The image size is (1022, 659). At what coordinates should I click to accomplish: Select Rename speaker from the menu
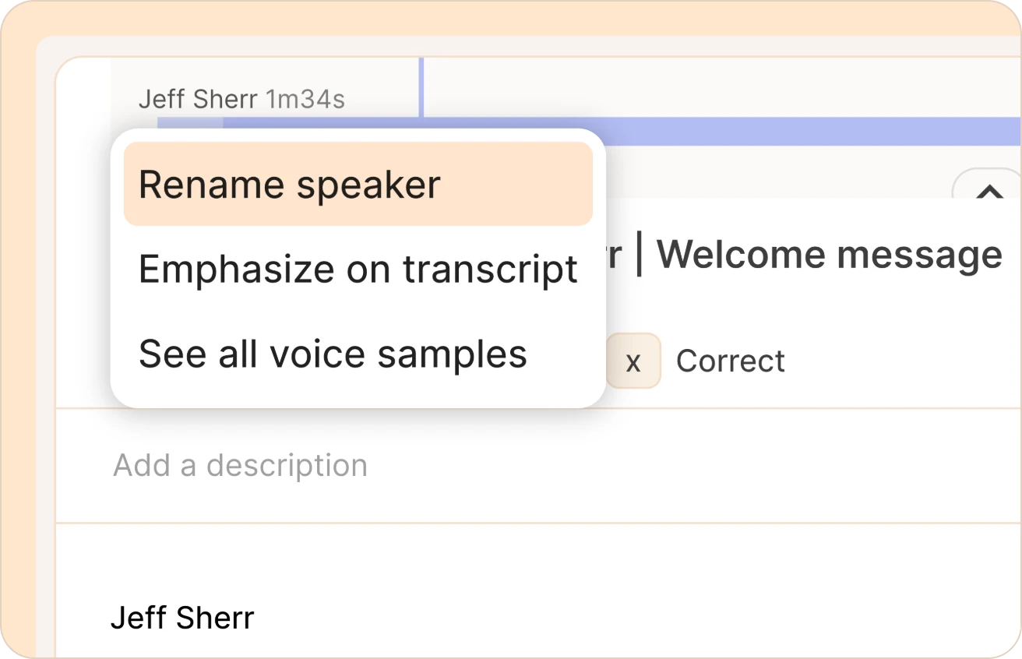click(358, 185)
